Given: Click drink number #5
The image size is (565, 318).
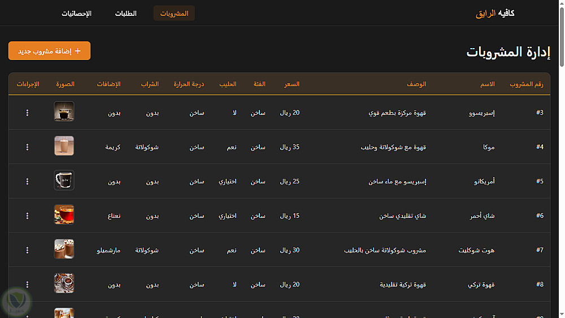Looking at the screenshot, I should pos(540,181).
